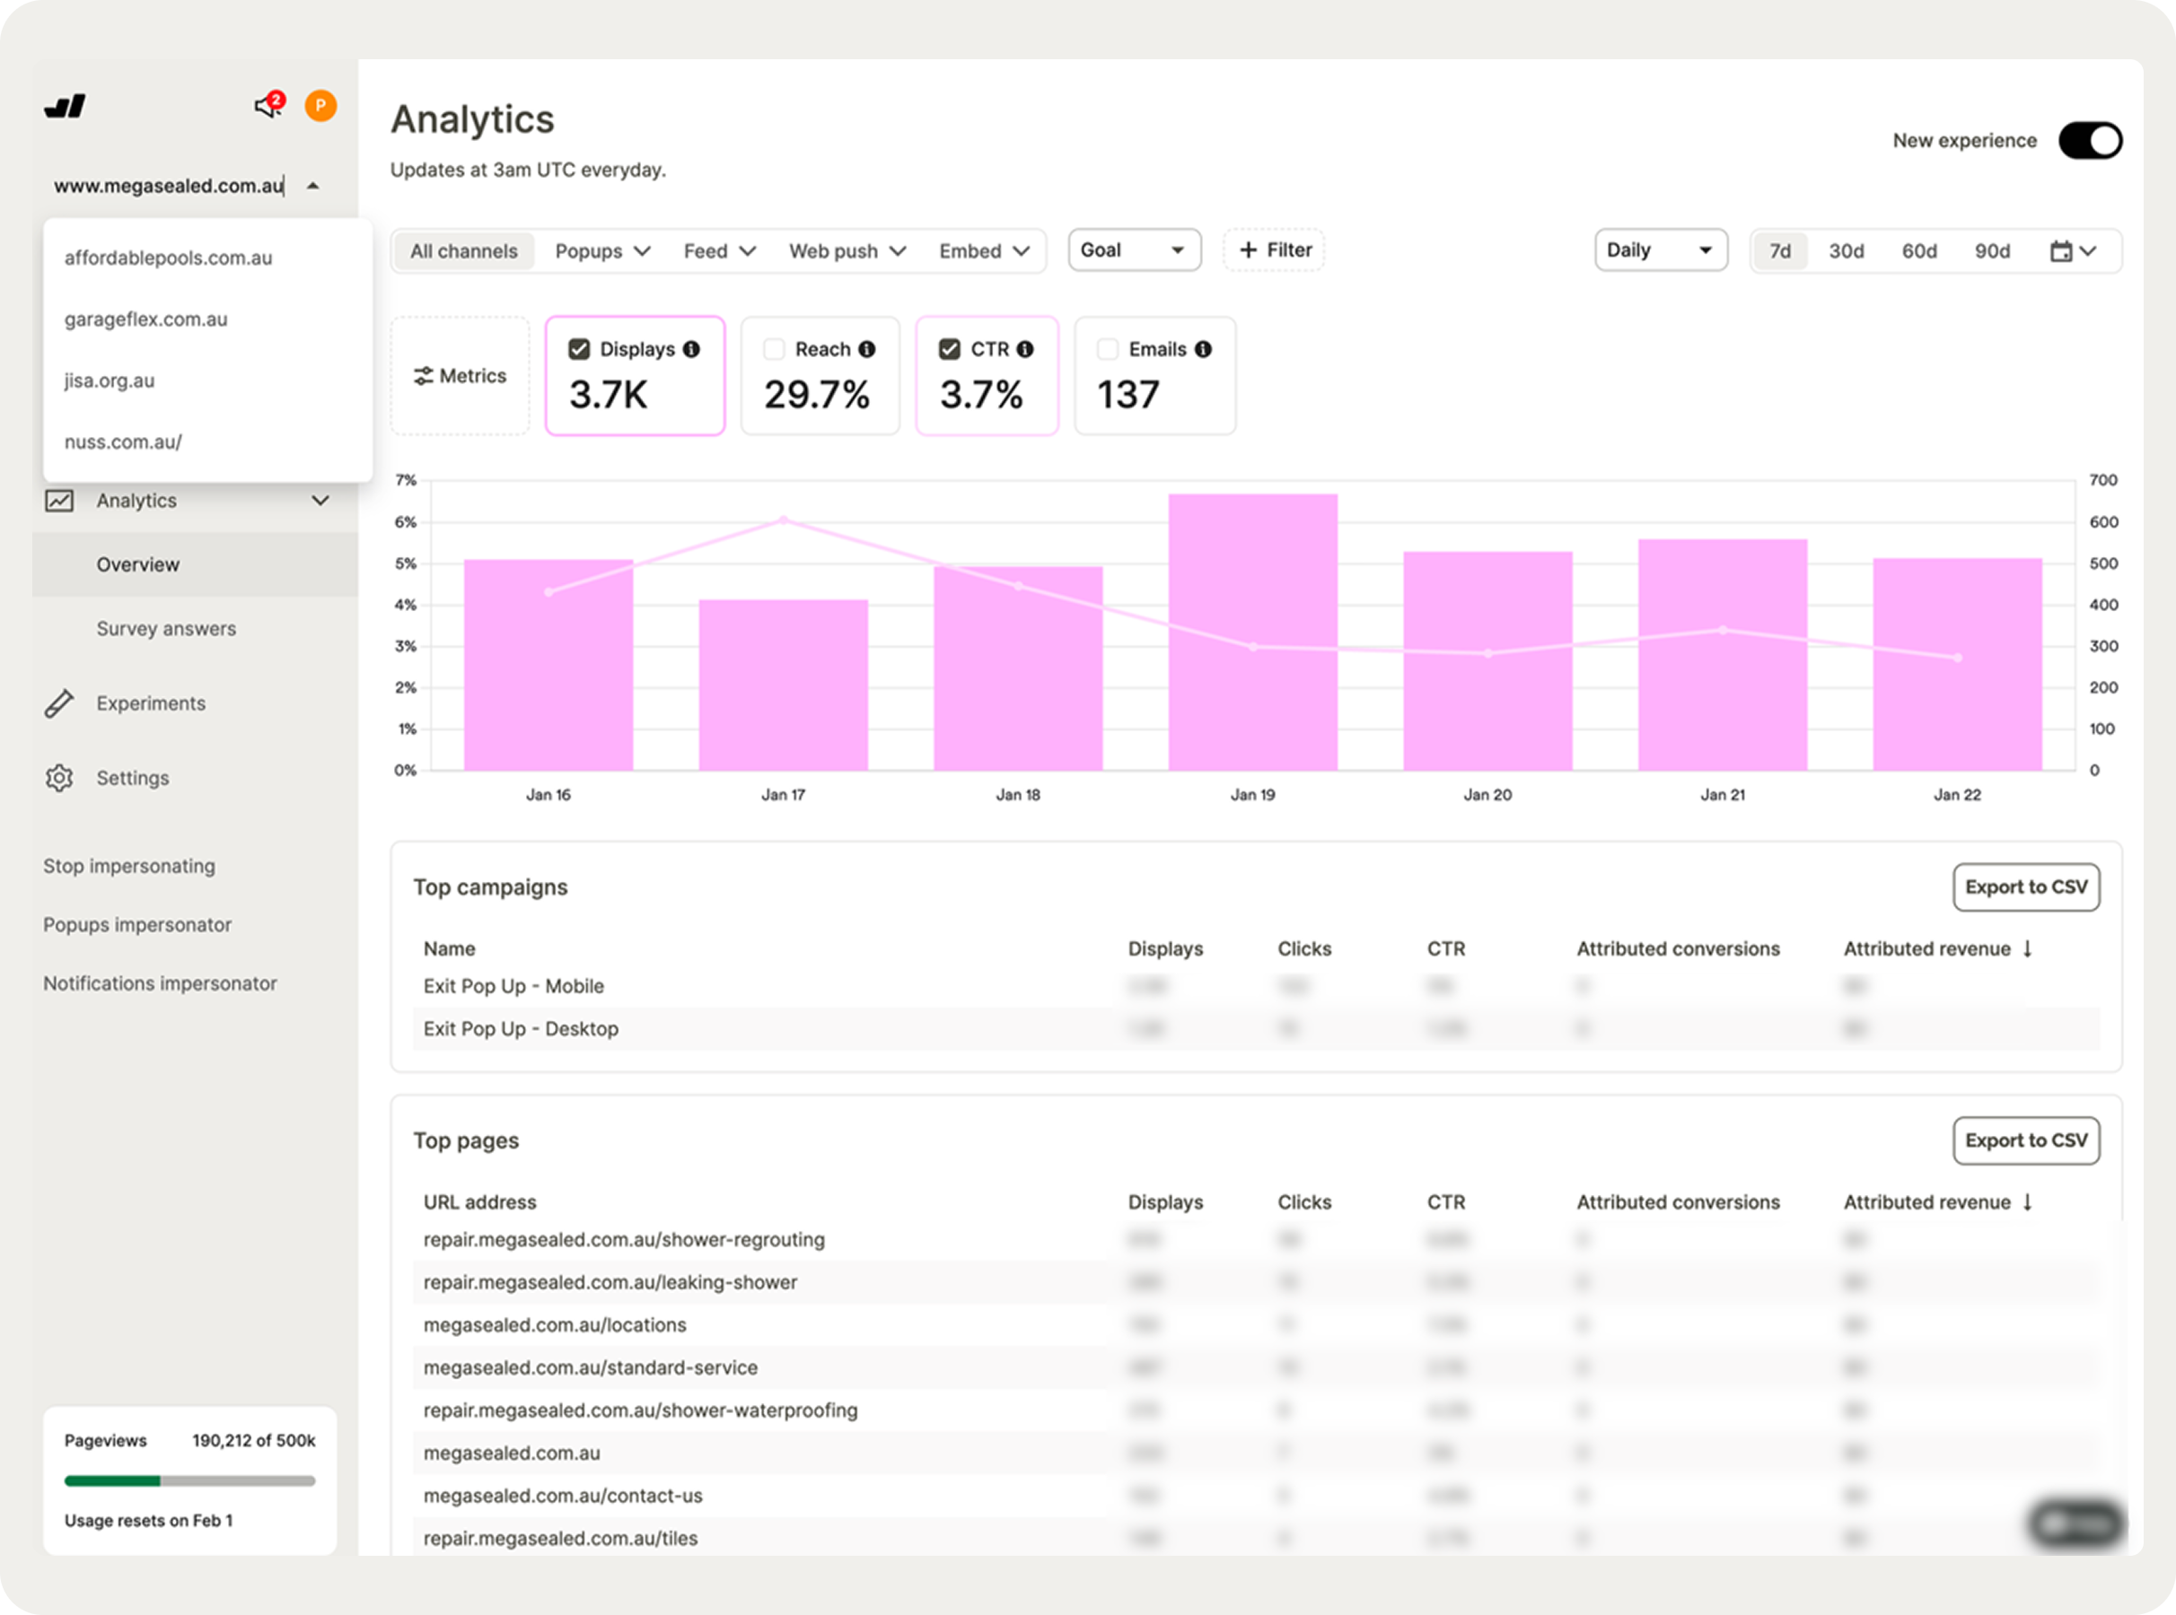
Task: Export Top campaigns to CSV
Action: pos(2025,886)
